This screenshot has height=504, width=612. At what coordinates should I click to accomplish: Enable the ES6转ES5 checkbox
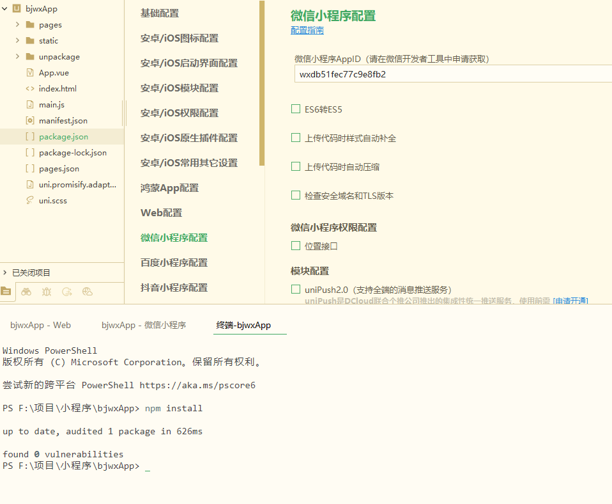(x=296, y=109)
